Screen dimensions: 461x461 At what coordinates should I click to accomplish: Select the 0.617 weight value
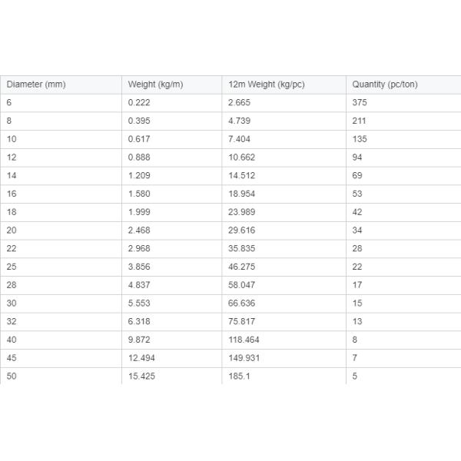pos(139,139)
